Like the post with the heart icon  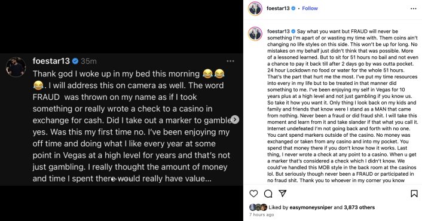(253, 194)
